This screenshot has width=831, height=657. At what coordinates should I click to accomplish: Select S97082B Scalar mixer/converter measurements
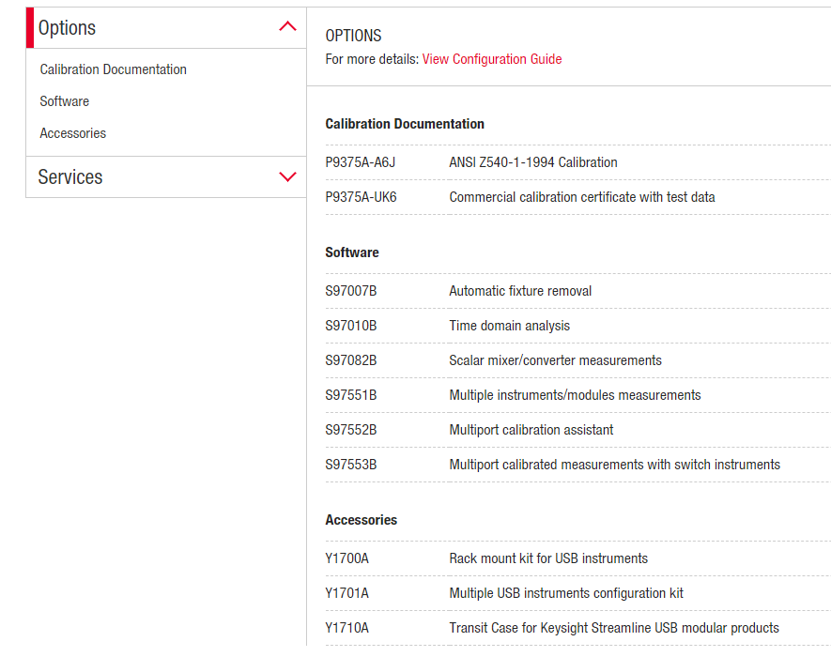pyautogui.click(x=577, y=360)
